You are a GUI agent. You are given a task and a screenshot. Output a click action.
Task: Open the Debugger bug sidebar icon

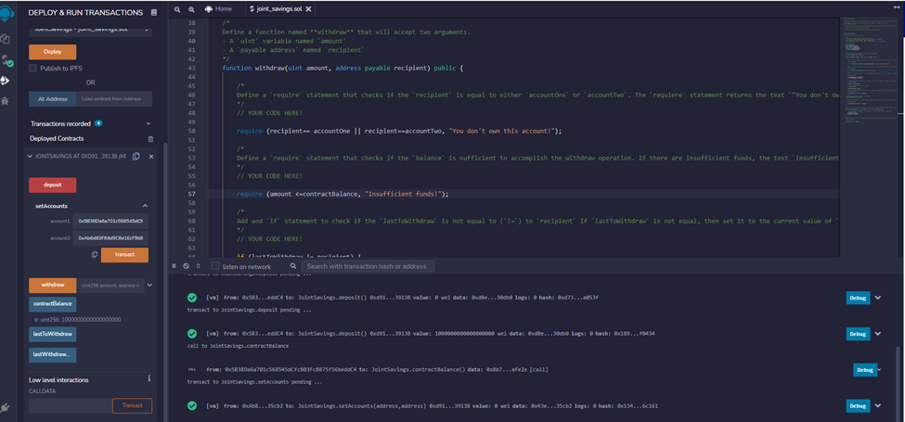tap(6, 101)
